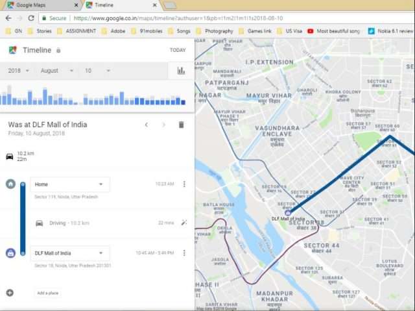This screenshot has width=415, height=311.
Task: Click the Add a place button
Action: 49,293
